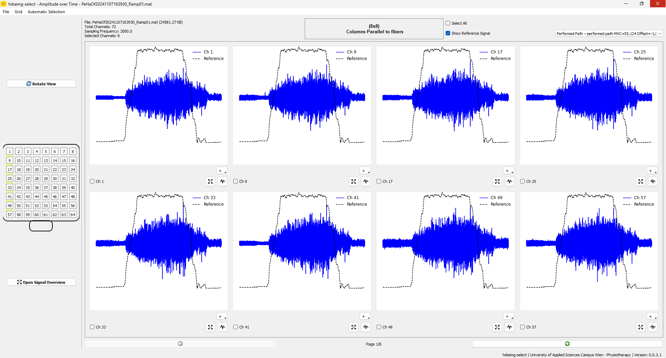
Task: Open the plus dropdown under Ch 57 plot
Action: point(652,316)
